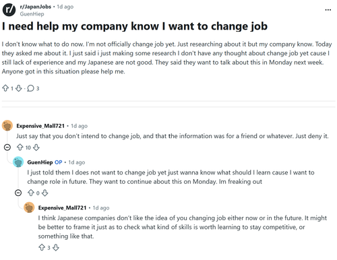The image size is (337, 260).
Task: Collapse the first Expensive_Mall721 comment thread
Action: (7, 148)
